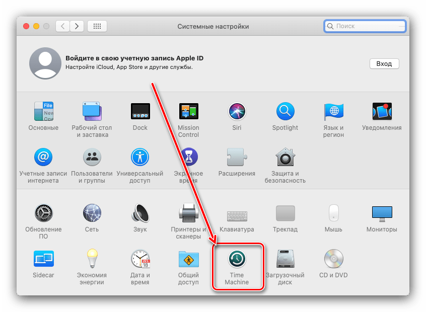Viewport: 426px width, 312px height.
Task: Open Защита и безопасность pane
Action: pyautogui.click(x=285, y=158)
